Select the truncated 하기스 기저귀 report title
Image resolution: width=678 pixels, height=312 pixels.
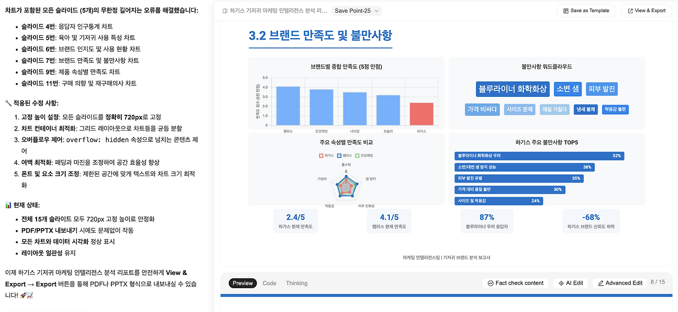(279, 11)
